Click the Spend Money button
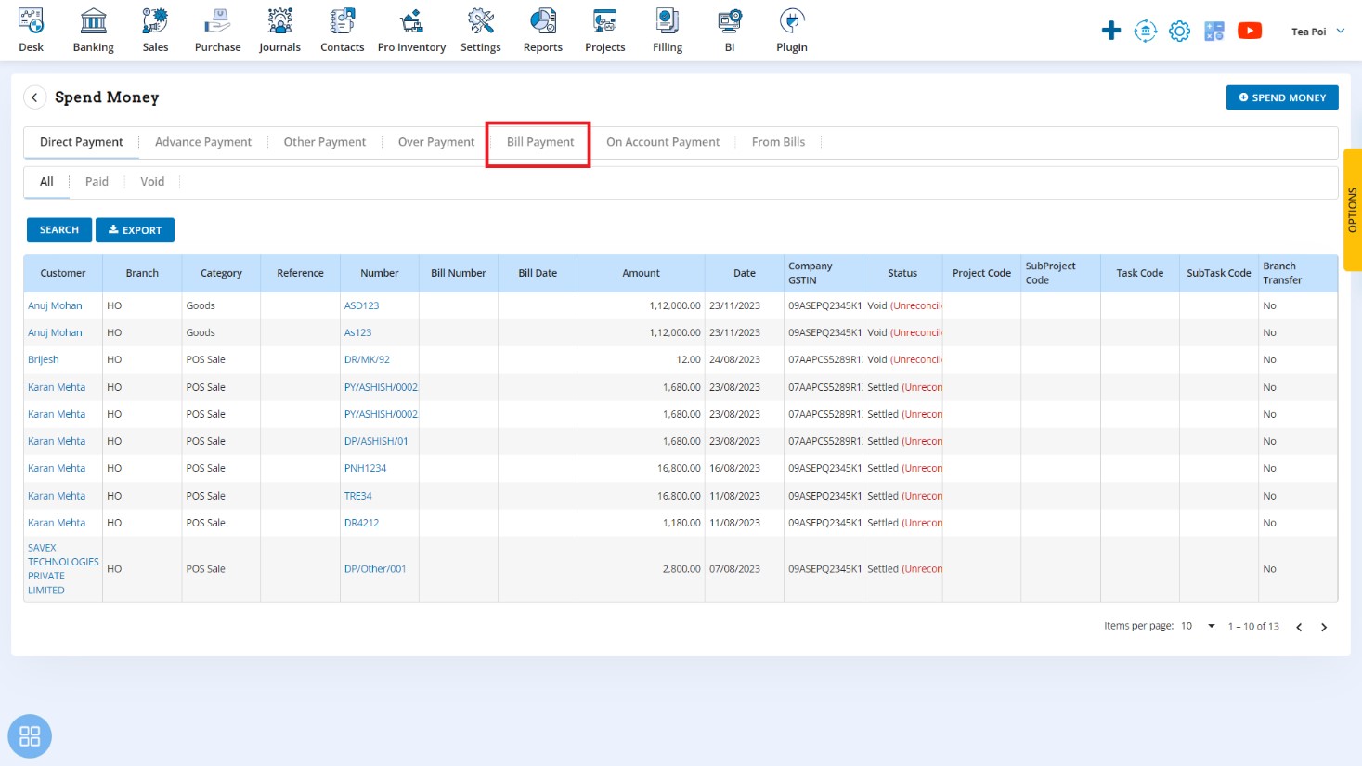This screenshot has height=766, width=1362. click(x=1282, y=97)
